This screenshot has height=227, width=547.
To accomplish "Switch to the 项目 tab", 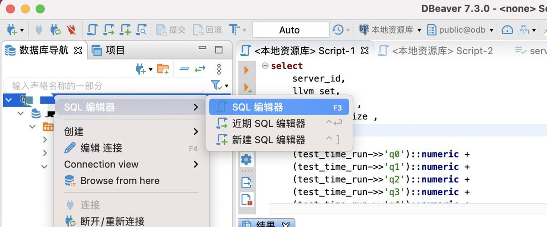I will tap(108, 50).
